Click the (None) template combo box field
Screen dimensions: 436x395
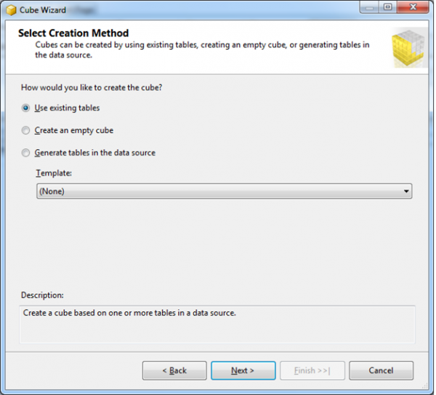[x=218, y=191]
